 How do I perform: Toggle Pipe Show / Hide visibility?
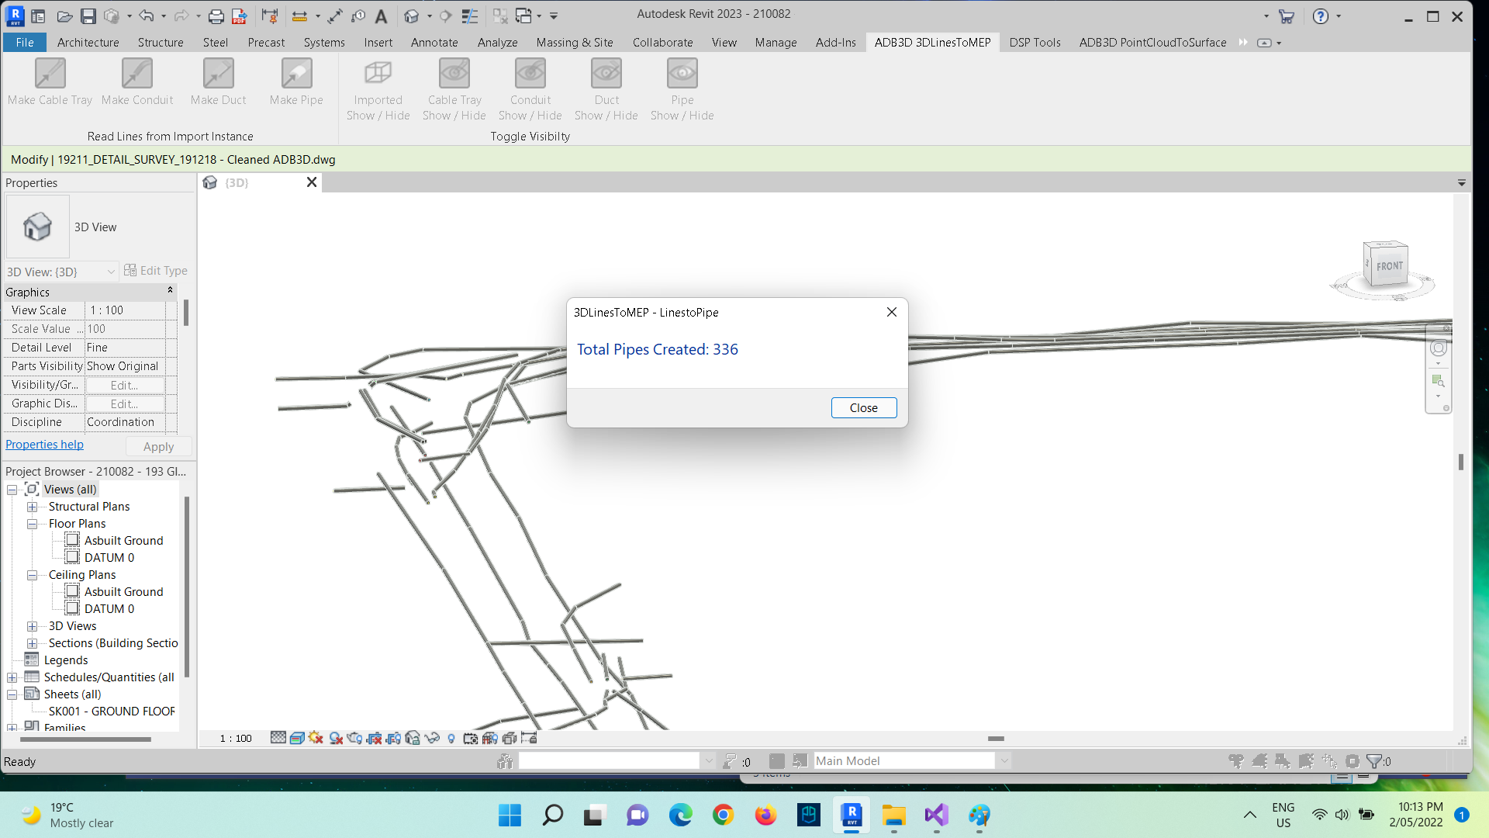click(x=682, y=74)
